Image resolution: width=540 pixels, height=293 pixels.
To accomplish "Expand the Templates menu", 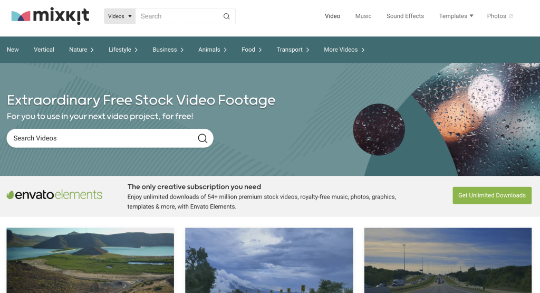I will [x=456, y=16].
